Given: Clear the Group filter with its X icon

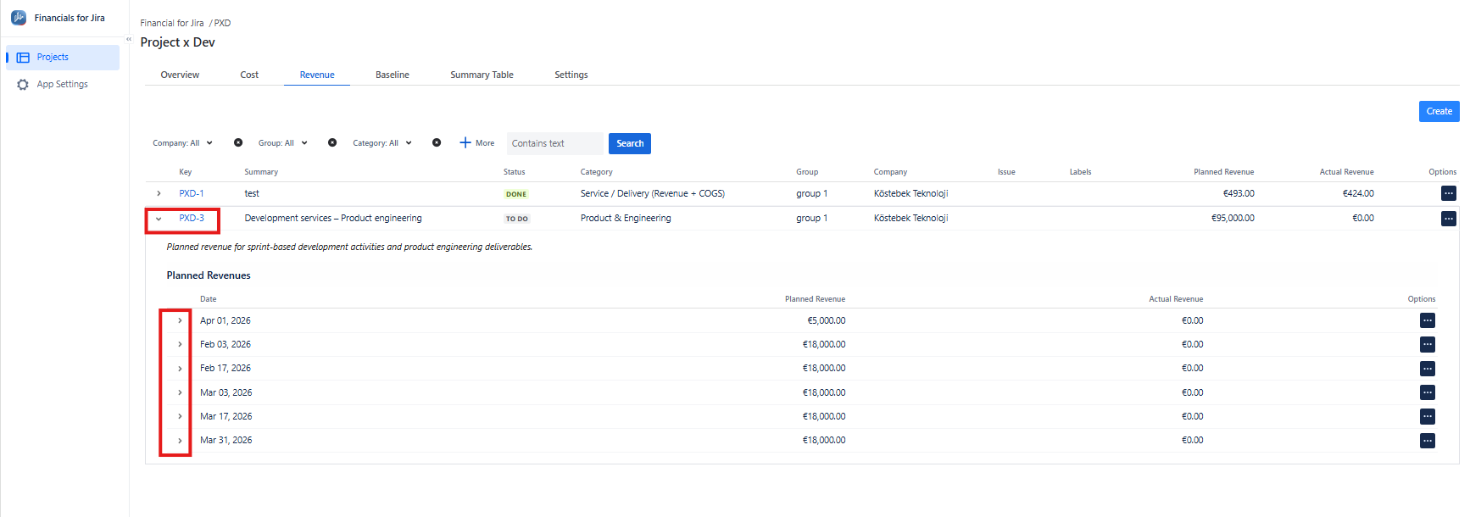Looking at the screenshot, I should [332, 143].
